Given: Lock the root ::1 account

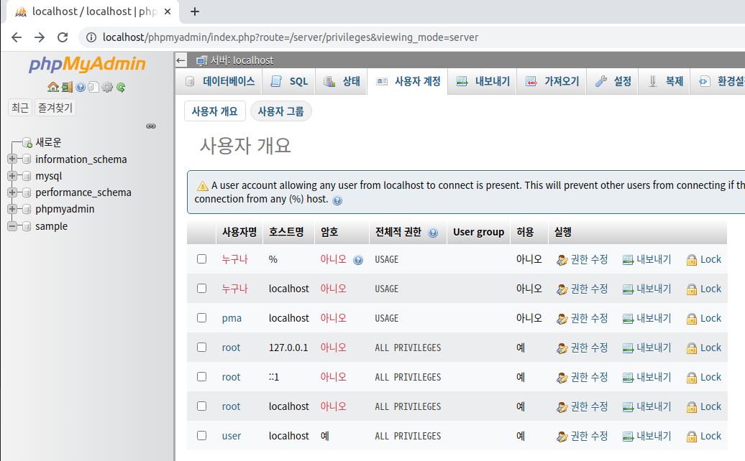Looking at the screenshot, I should [x=704, y=377].
